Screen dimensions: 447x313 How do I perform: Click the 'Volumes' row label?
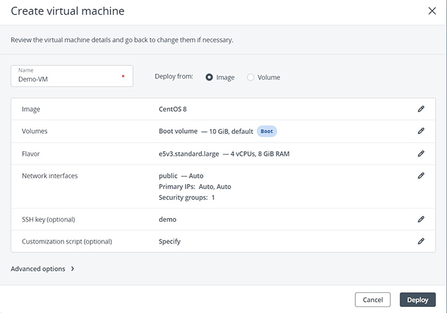coord(35,131)
